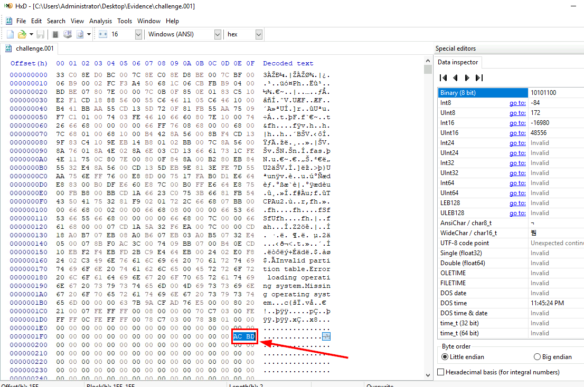This screenshot has height=387, width=584.
Task: Click the Decoded text column header
Action: pos(288,64)
